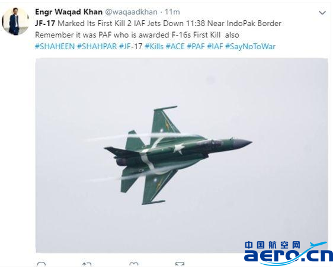Select the #ACE hashtag
This screenshot has width=336, height=269.
click(175, 46)
